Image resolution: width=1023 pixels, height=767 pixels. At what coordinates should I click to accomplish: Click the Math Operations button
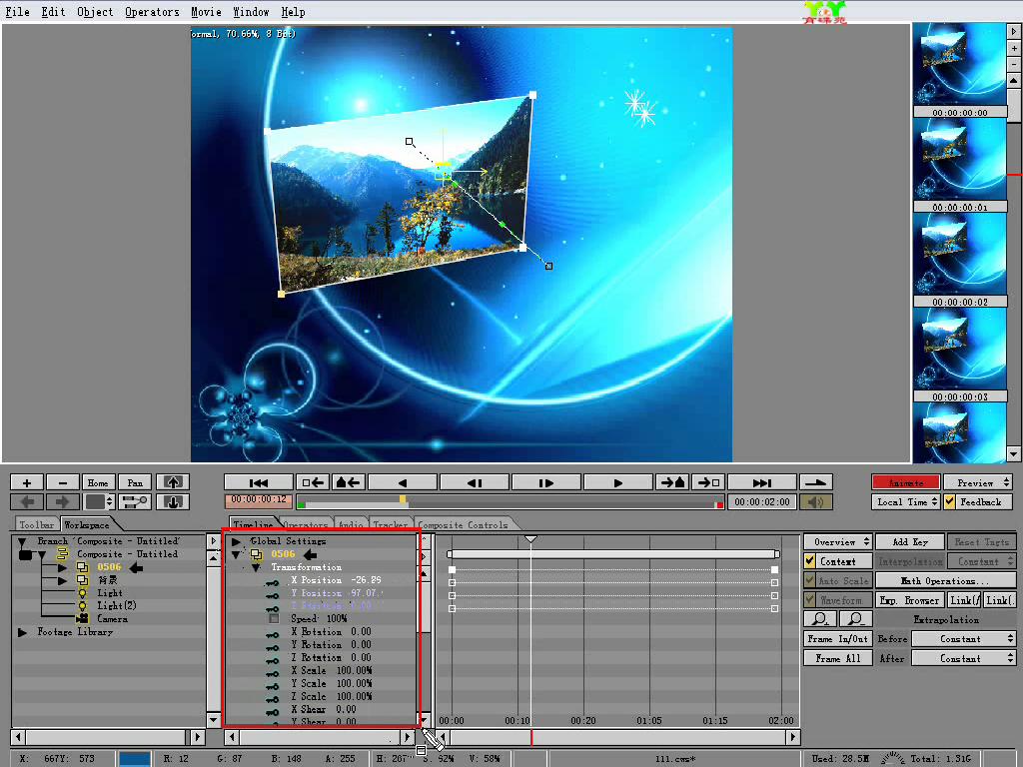click(945, 580)
